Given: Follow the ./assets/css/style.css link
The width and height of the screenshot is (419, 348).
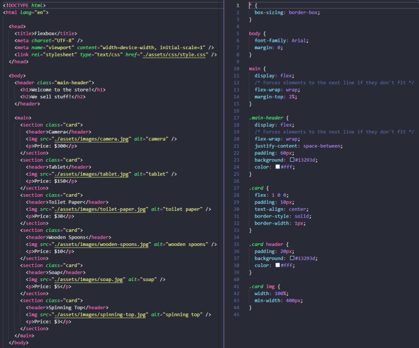Looking at the screenshot, I should 174,54.
